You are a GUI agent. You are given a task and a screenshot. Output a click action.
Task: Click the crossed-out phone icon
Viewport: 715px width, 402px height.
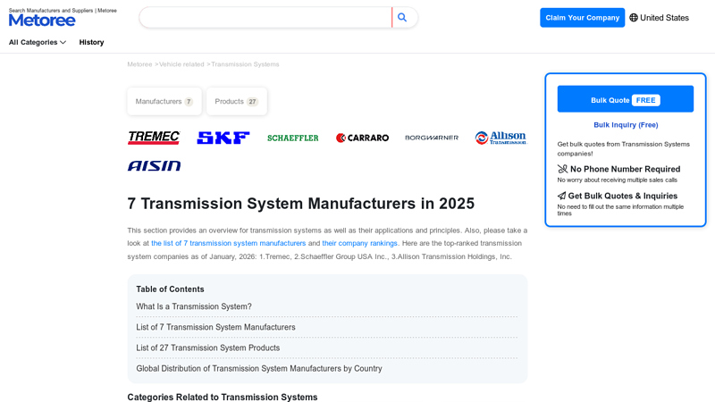tap(562, 169)
